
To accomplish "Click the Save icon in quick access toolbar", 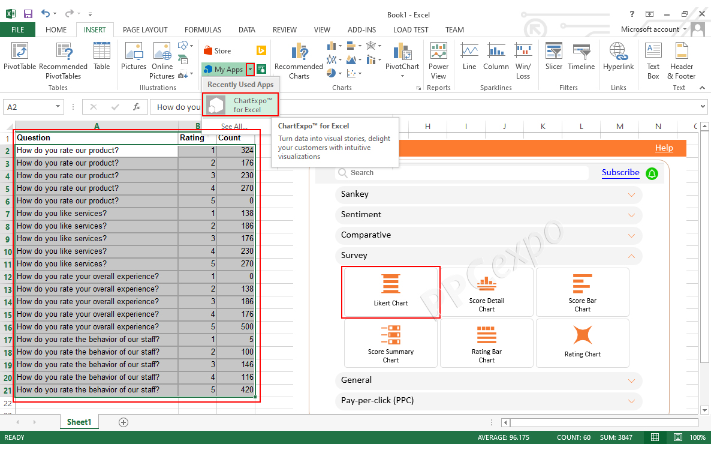I will [x=28, y=14].
